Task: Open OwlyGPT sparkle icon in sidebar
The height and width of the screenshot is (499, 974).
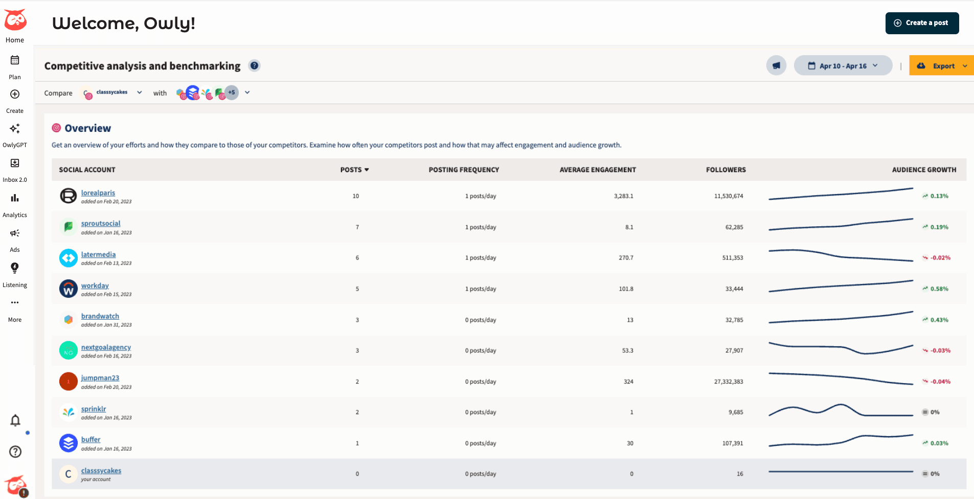Action: tap(15, 129)
